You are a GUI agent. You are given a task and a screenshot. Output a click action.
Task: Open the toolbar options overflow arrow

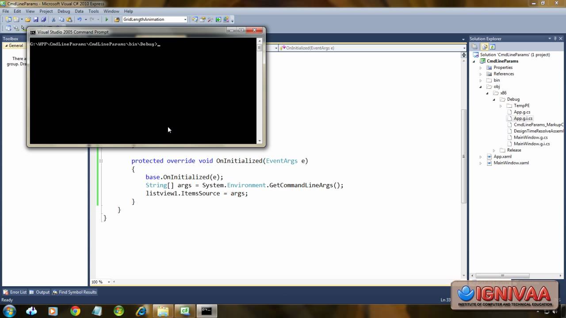tap(232, 20)
